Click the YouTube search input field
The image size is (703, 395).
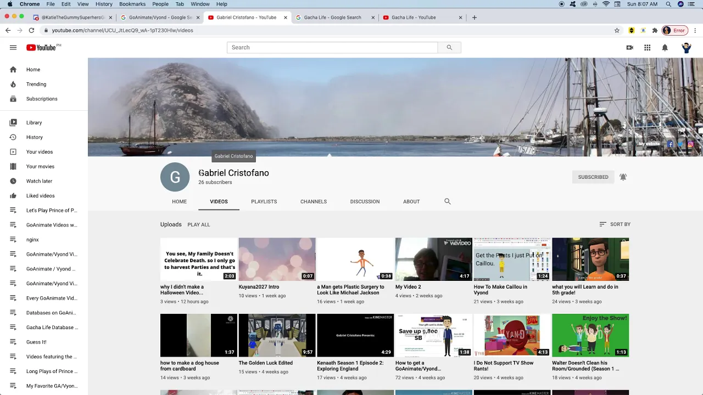point(332,48)
